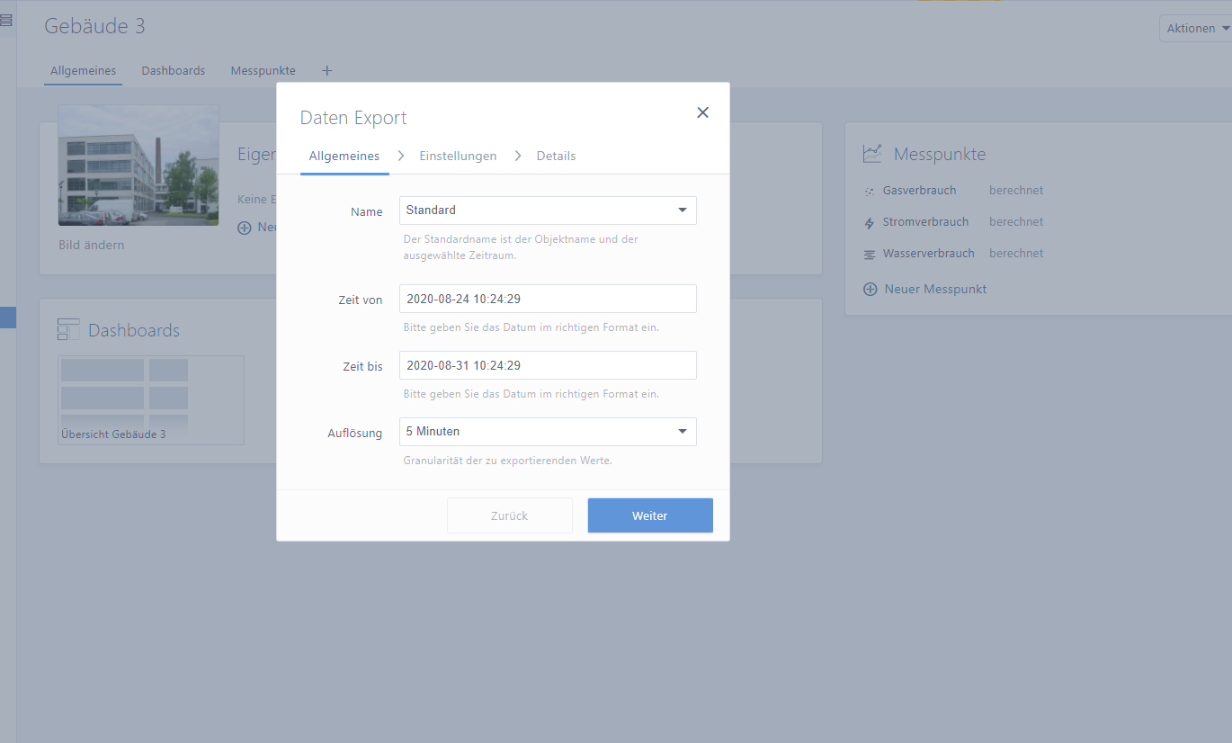
Task: Click the Zeit von date field
Action: (547, 299)
